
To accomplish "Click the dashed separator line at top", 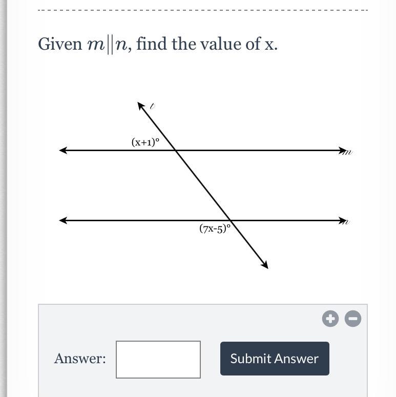I will [x=202, y=10].
